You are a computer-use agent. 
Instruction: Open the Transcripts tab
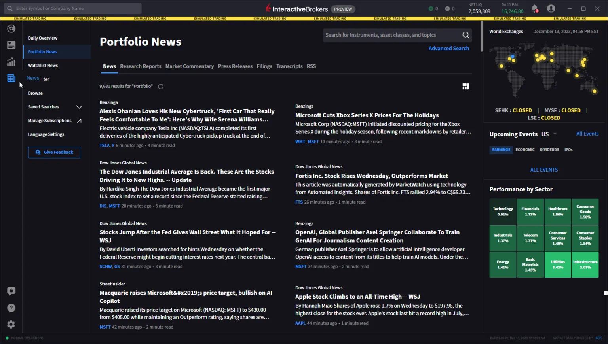pos(289,66)
